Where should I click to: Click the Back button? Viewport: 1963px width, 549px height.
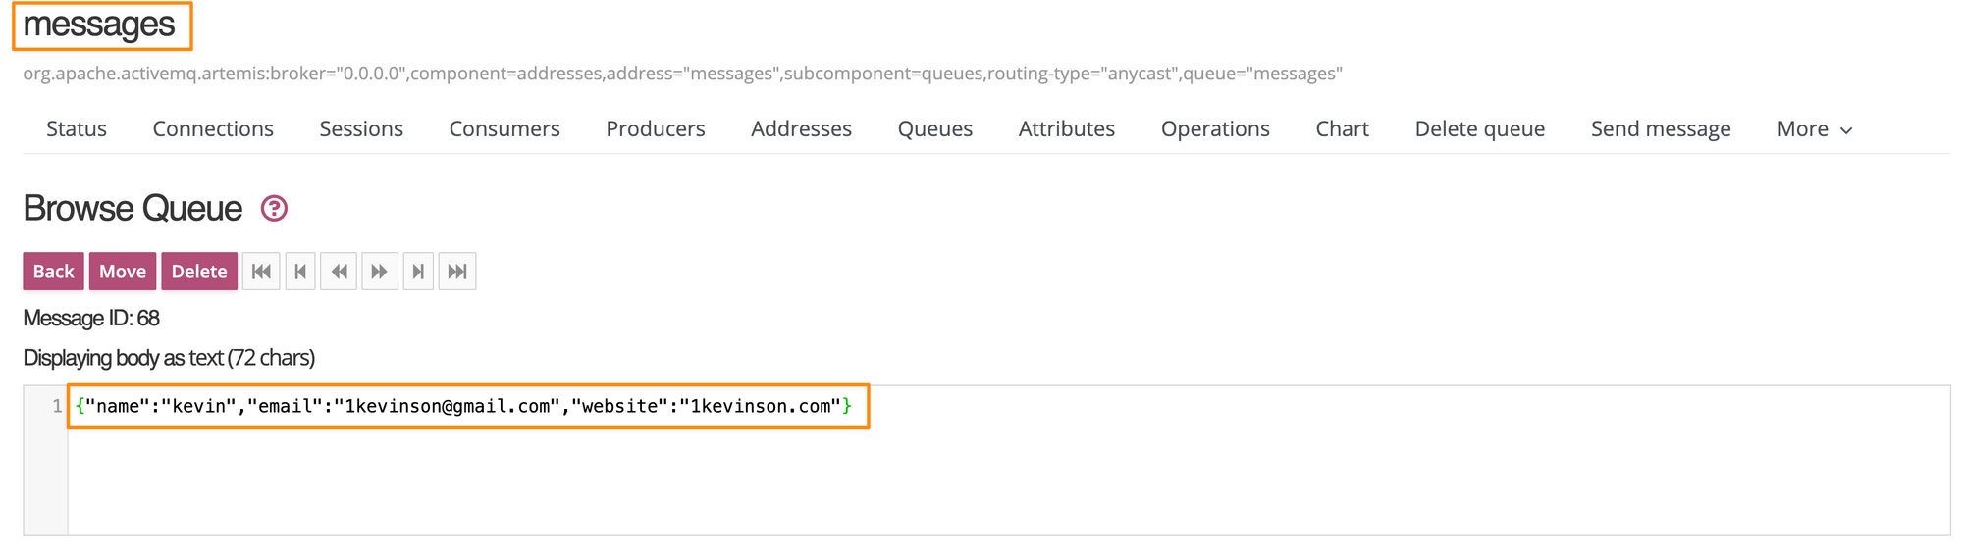(x=54, y=272)
